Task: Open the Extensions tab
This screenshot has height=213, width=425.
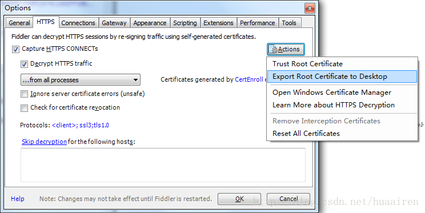Action: (218, 23)
